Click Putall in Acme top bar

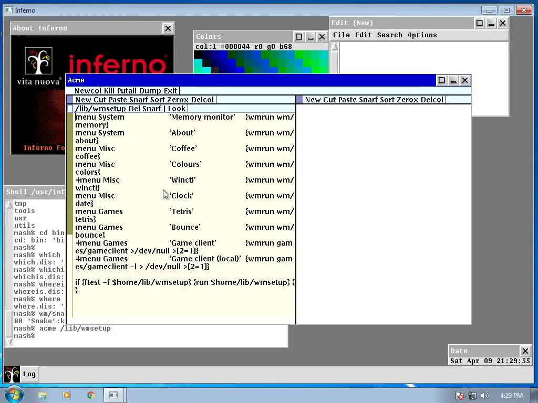(127, 91)
